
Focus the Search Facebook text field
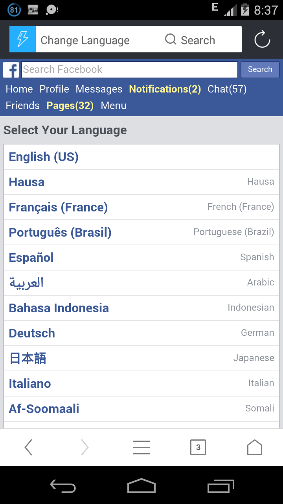(130, 70)
